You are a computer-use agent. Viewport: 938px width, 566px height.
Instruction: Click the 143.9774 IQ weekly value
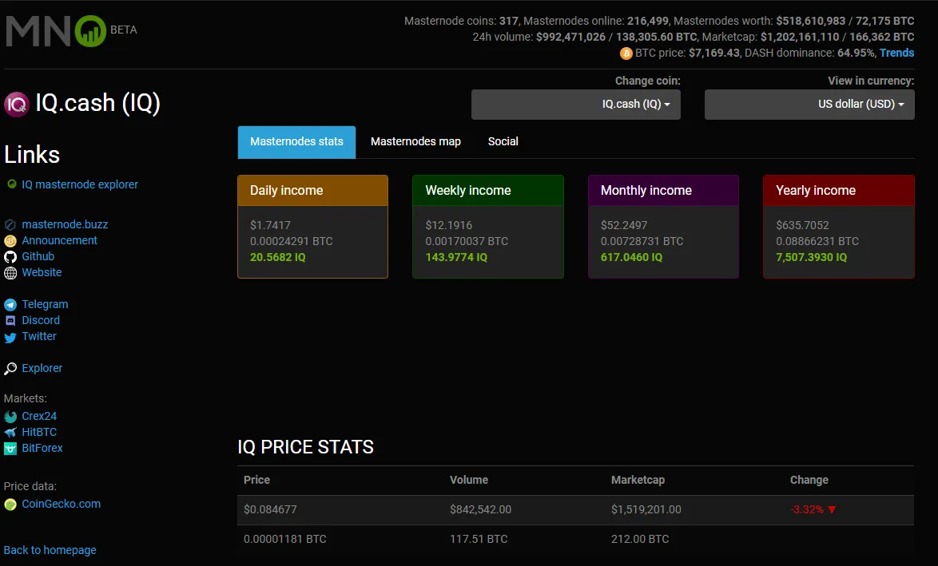(456, 258)
